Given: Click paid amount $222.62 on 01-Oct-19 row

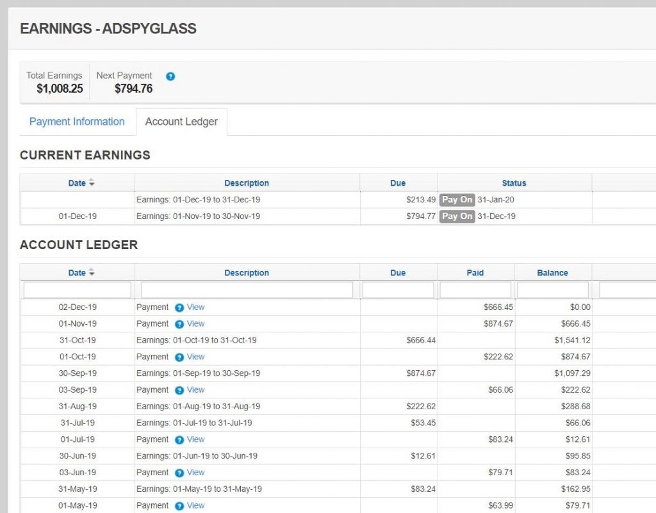Looking at the screenshot, I should 498,357.
